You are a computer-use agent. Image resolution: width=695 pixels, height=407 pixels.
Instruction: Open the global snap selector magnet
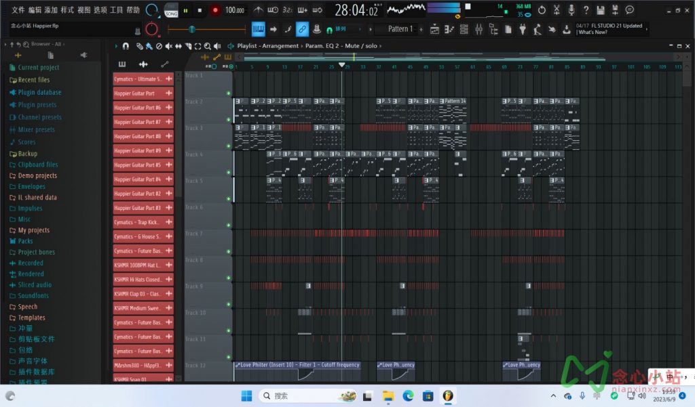[329, 30]
